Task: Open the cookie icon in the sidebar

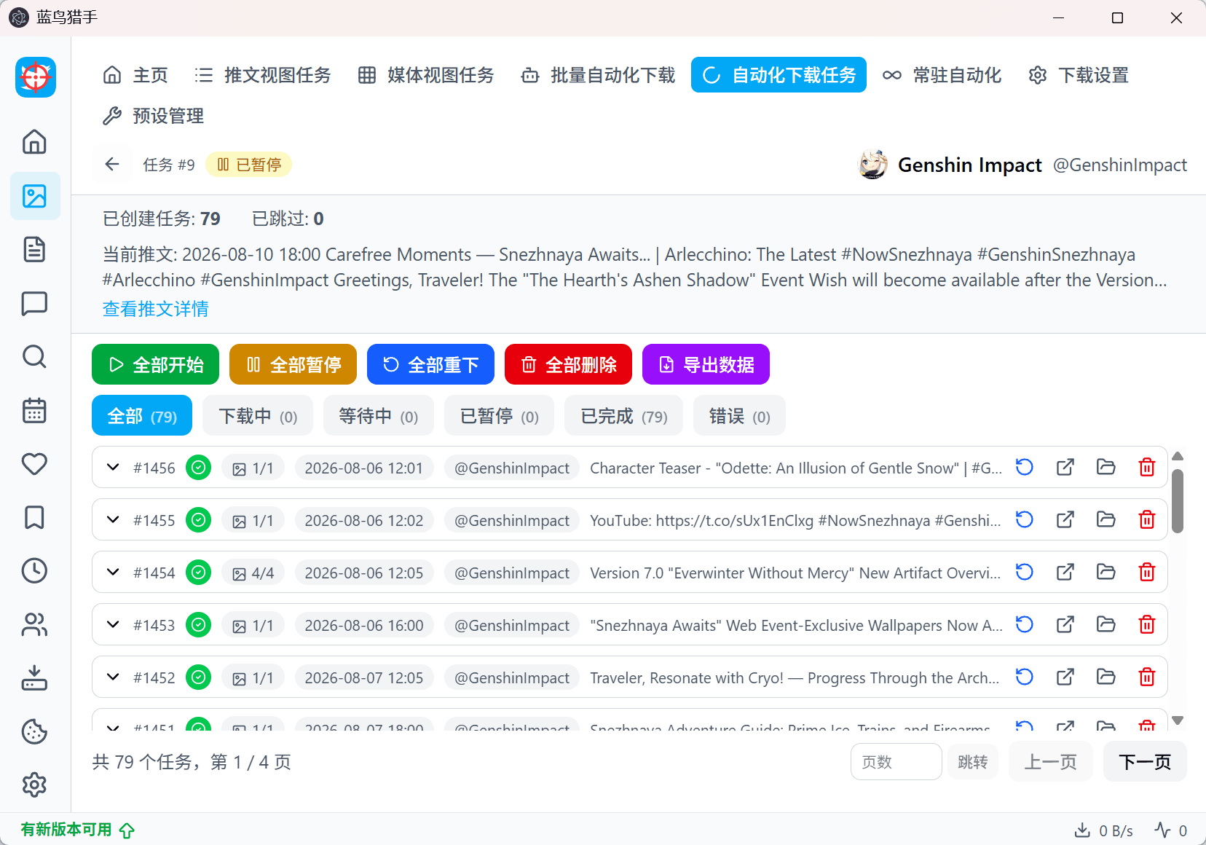Action: click(34, 731)
